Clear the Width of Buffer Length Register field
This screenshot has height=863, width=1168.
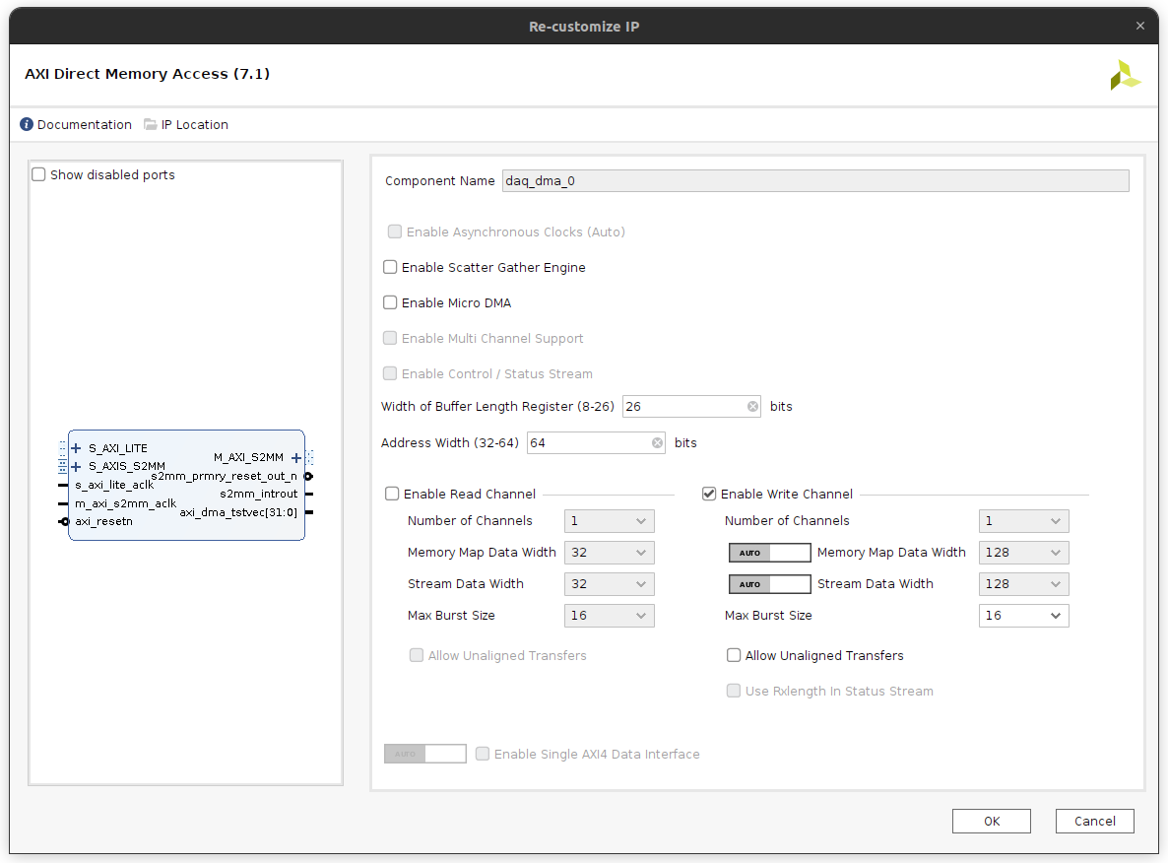(x=753, y=406)
